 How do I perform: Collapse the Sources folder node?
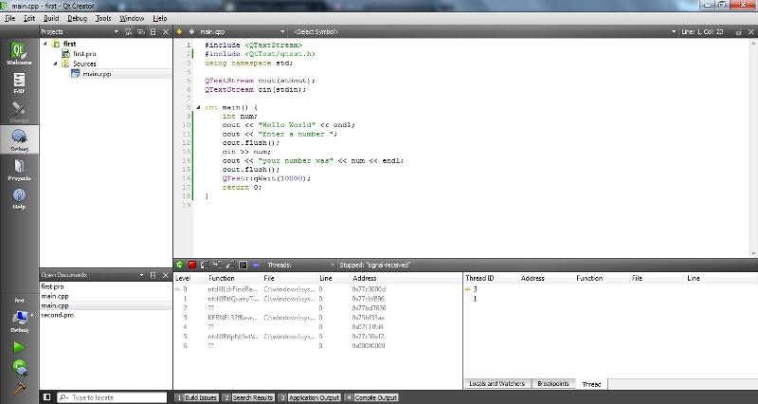point(56,64)
